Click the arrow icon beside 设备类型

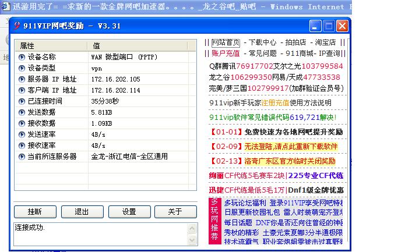(22, 68)
